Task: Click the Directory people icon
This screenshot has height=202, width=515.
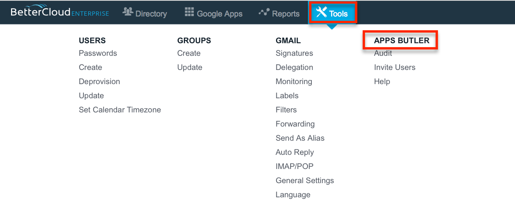Action: click(x=128, y=12)
